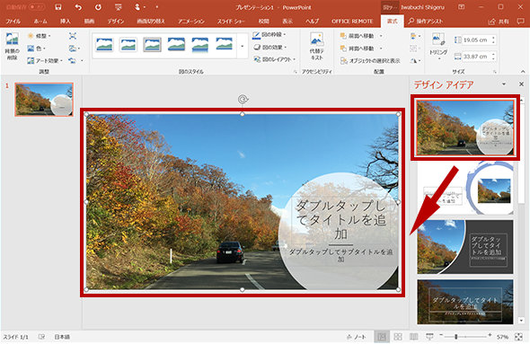Click 前面へ移動 (Bring Forward)
Image resolution: width=530 pixels, height=344 pixels.
pos(358,36)
